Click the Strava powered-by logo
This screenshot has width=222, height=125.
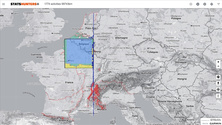[215, 120]
